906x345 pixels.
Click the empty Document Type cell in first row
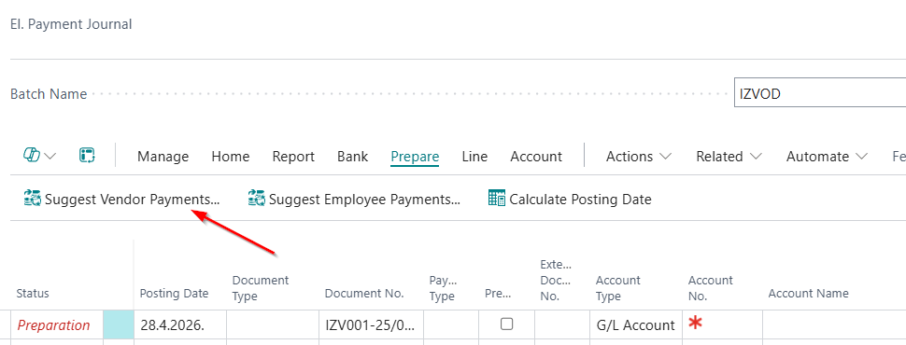click(272, 325)
